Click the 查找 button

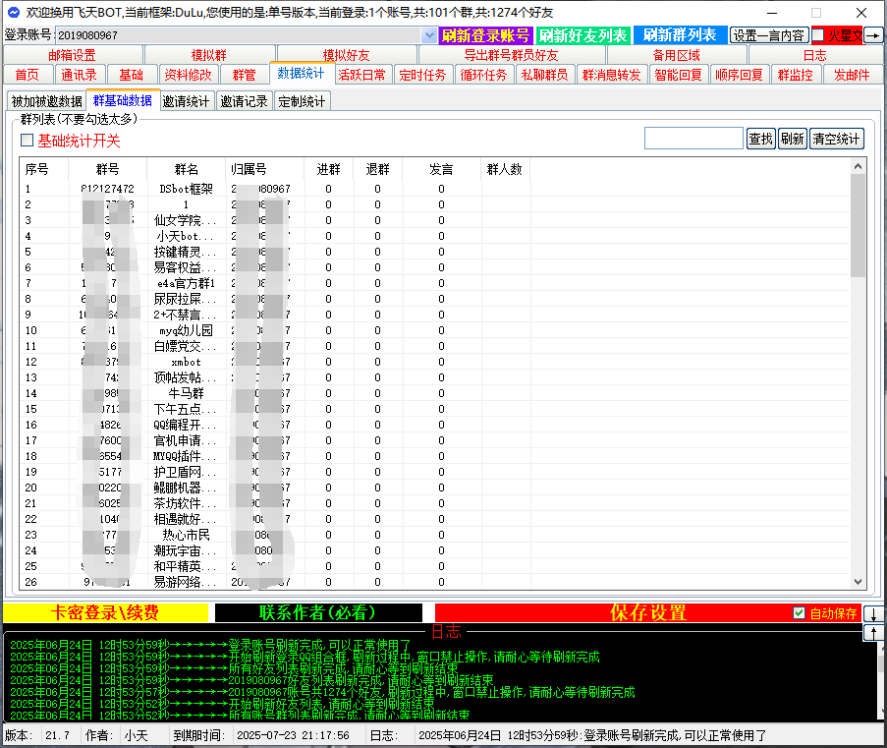(x=761, y=139)
